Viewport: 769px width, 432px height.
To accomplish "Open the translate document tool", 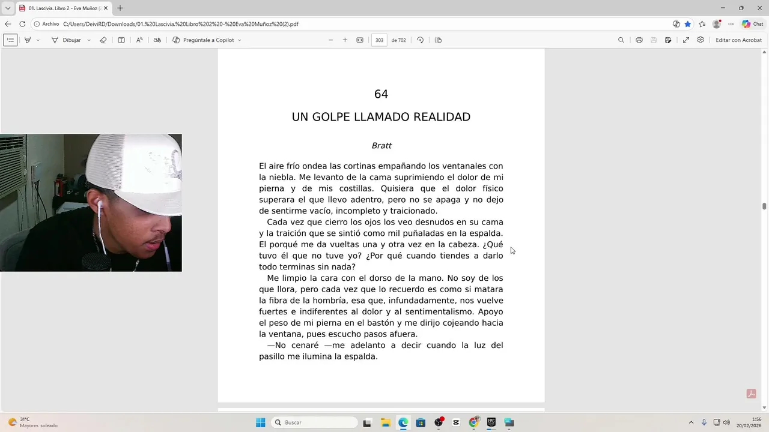I will click(x=157, y=40).
